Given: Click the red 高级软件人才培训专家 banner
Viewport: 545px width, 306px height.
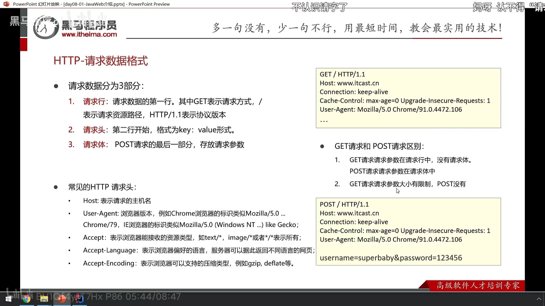Looking at the screenshot, I should point(478,285).
